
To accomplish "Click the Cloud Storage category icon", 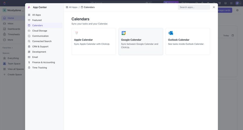I will (29, 31).
